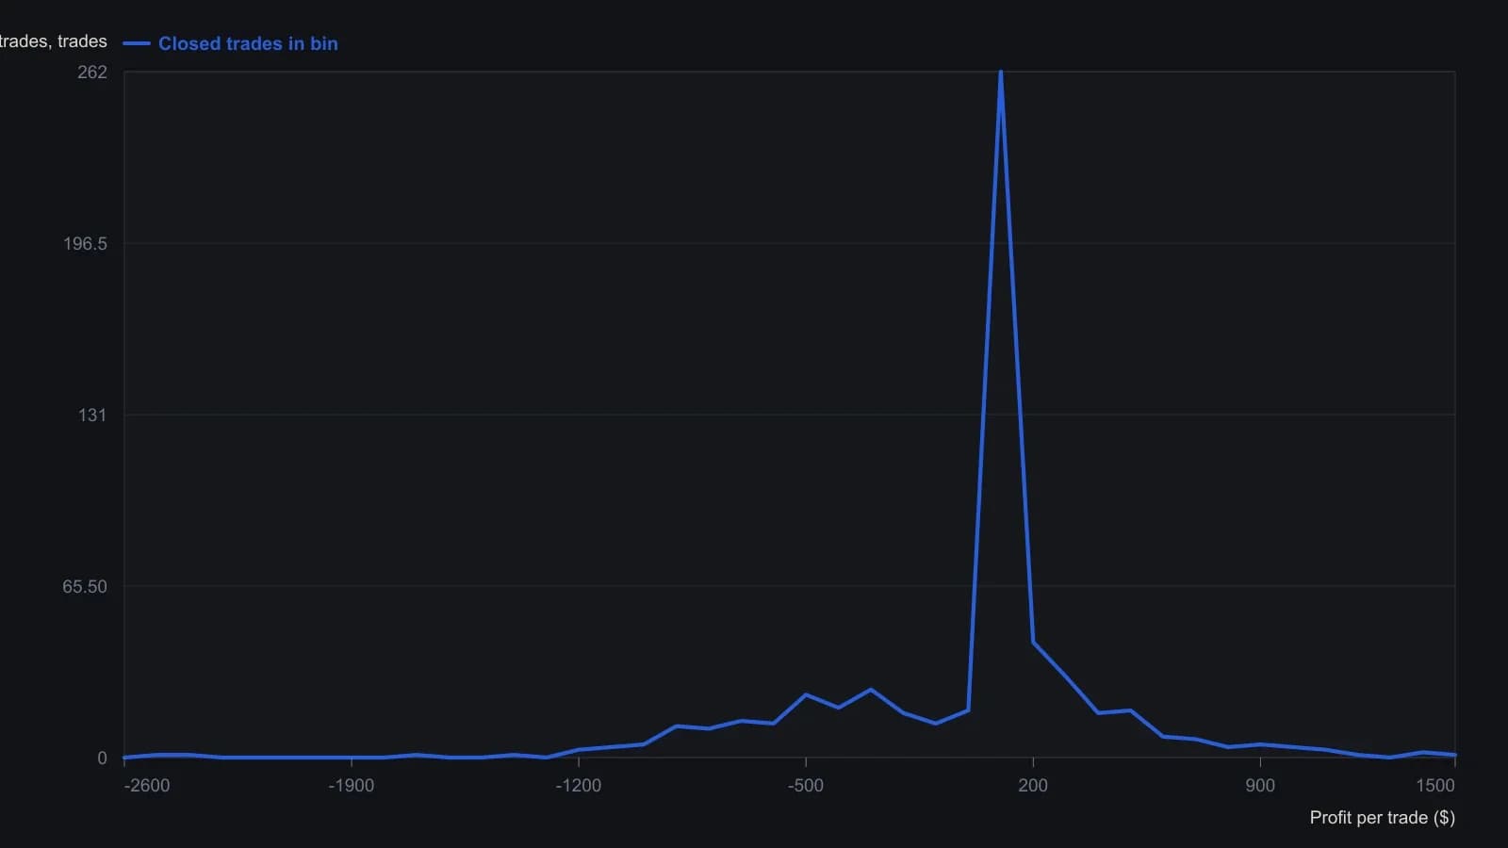Select the "196.5" y-axis value
This screenshot has height=848, width=1508.
[85, 244]
